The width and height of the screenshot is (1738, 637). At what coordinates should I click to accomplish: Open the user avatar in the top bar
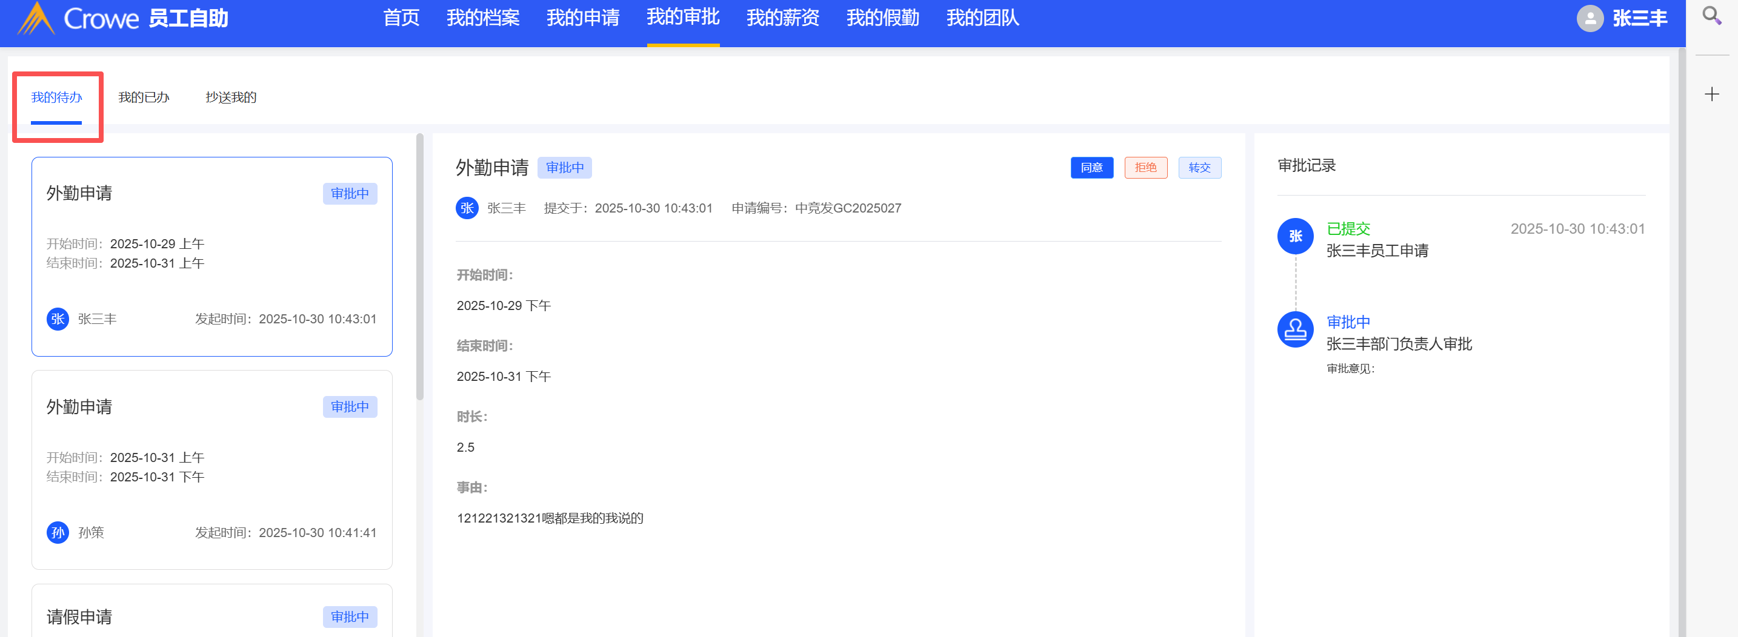point(1590,18)
